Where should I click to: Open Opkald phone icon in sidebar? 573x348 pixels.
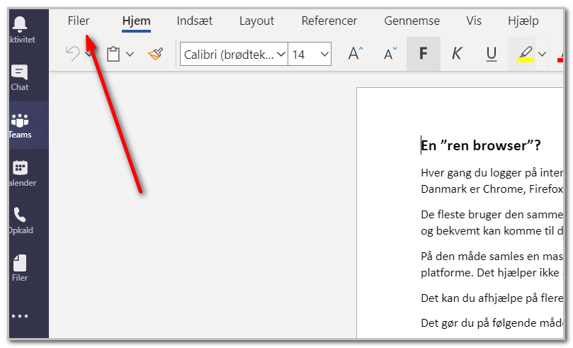pos(19,215)
